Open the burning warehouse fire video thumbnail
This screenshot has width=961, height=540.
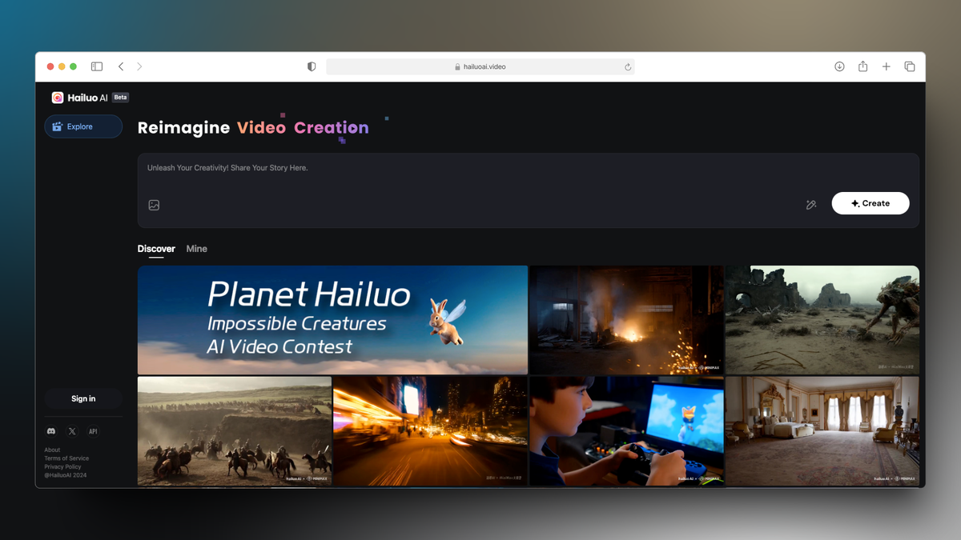(x=627, y=320)
